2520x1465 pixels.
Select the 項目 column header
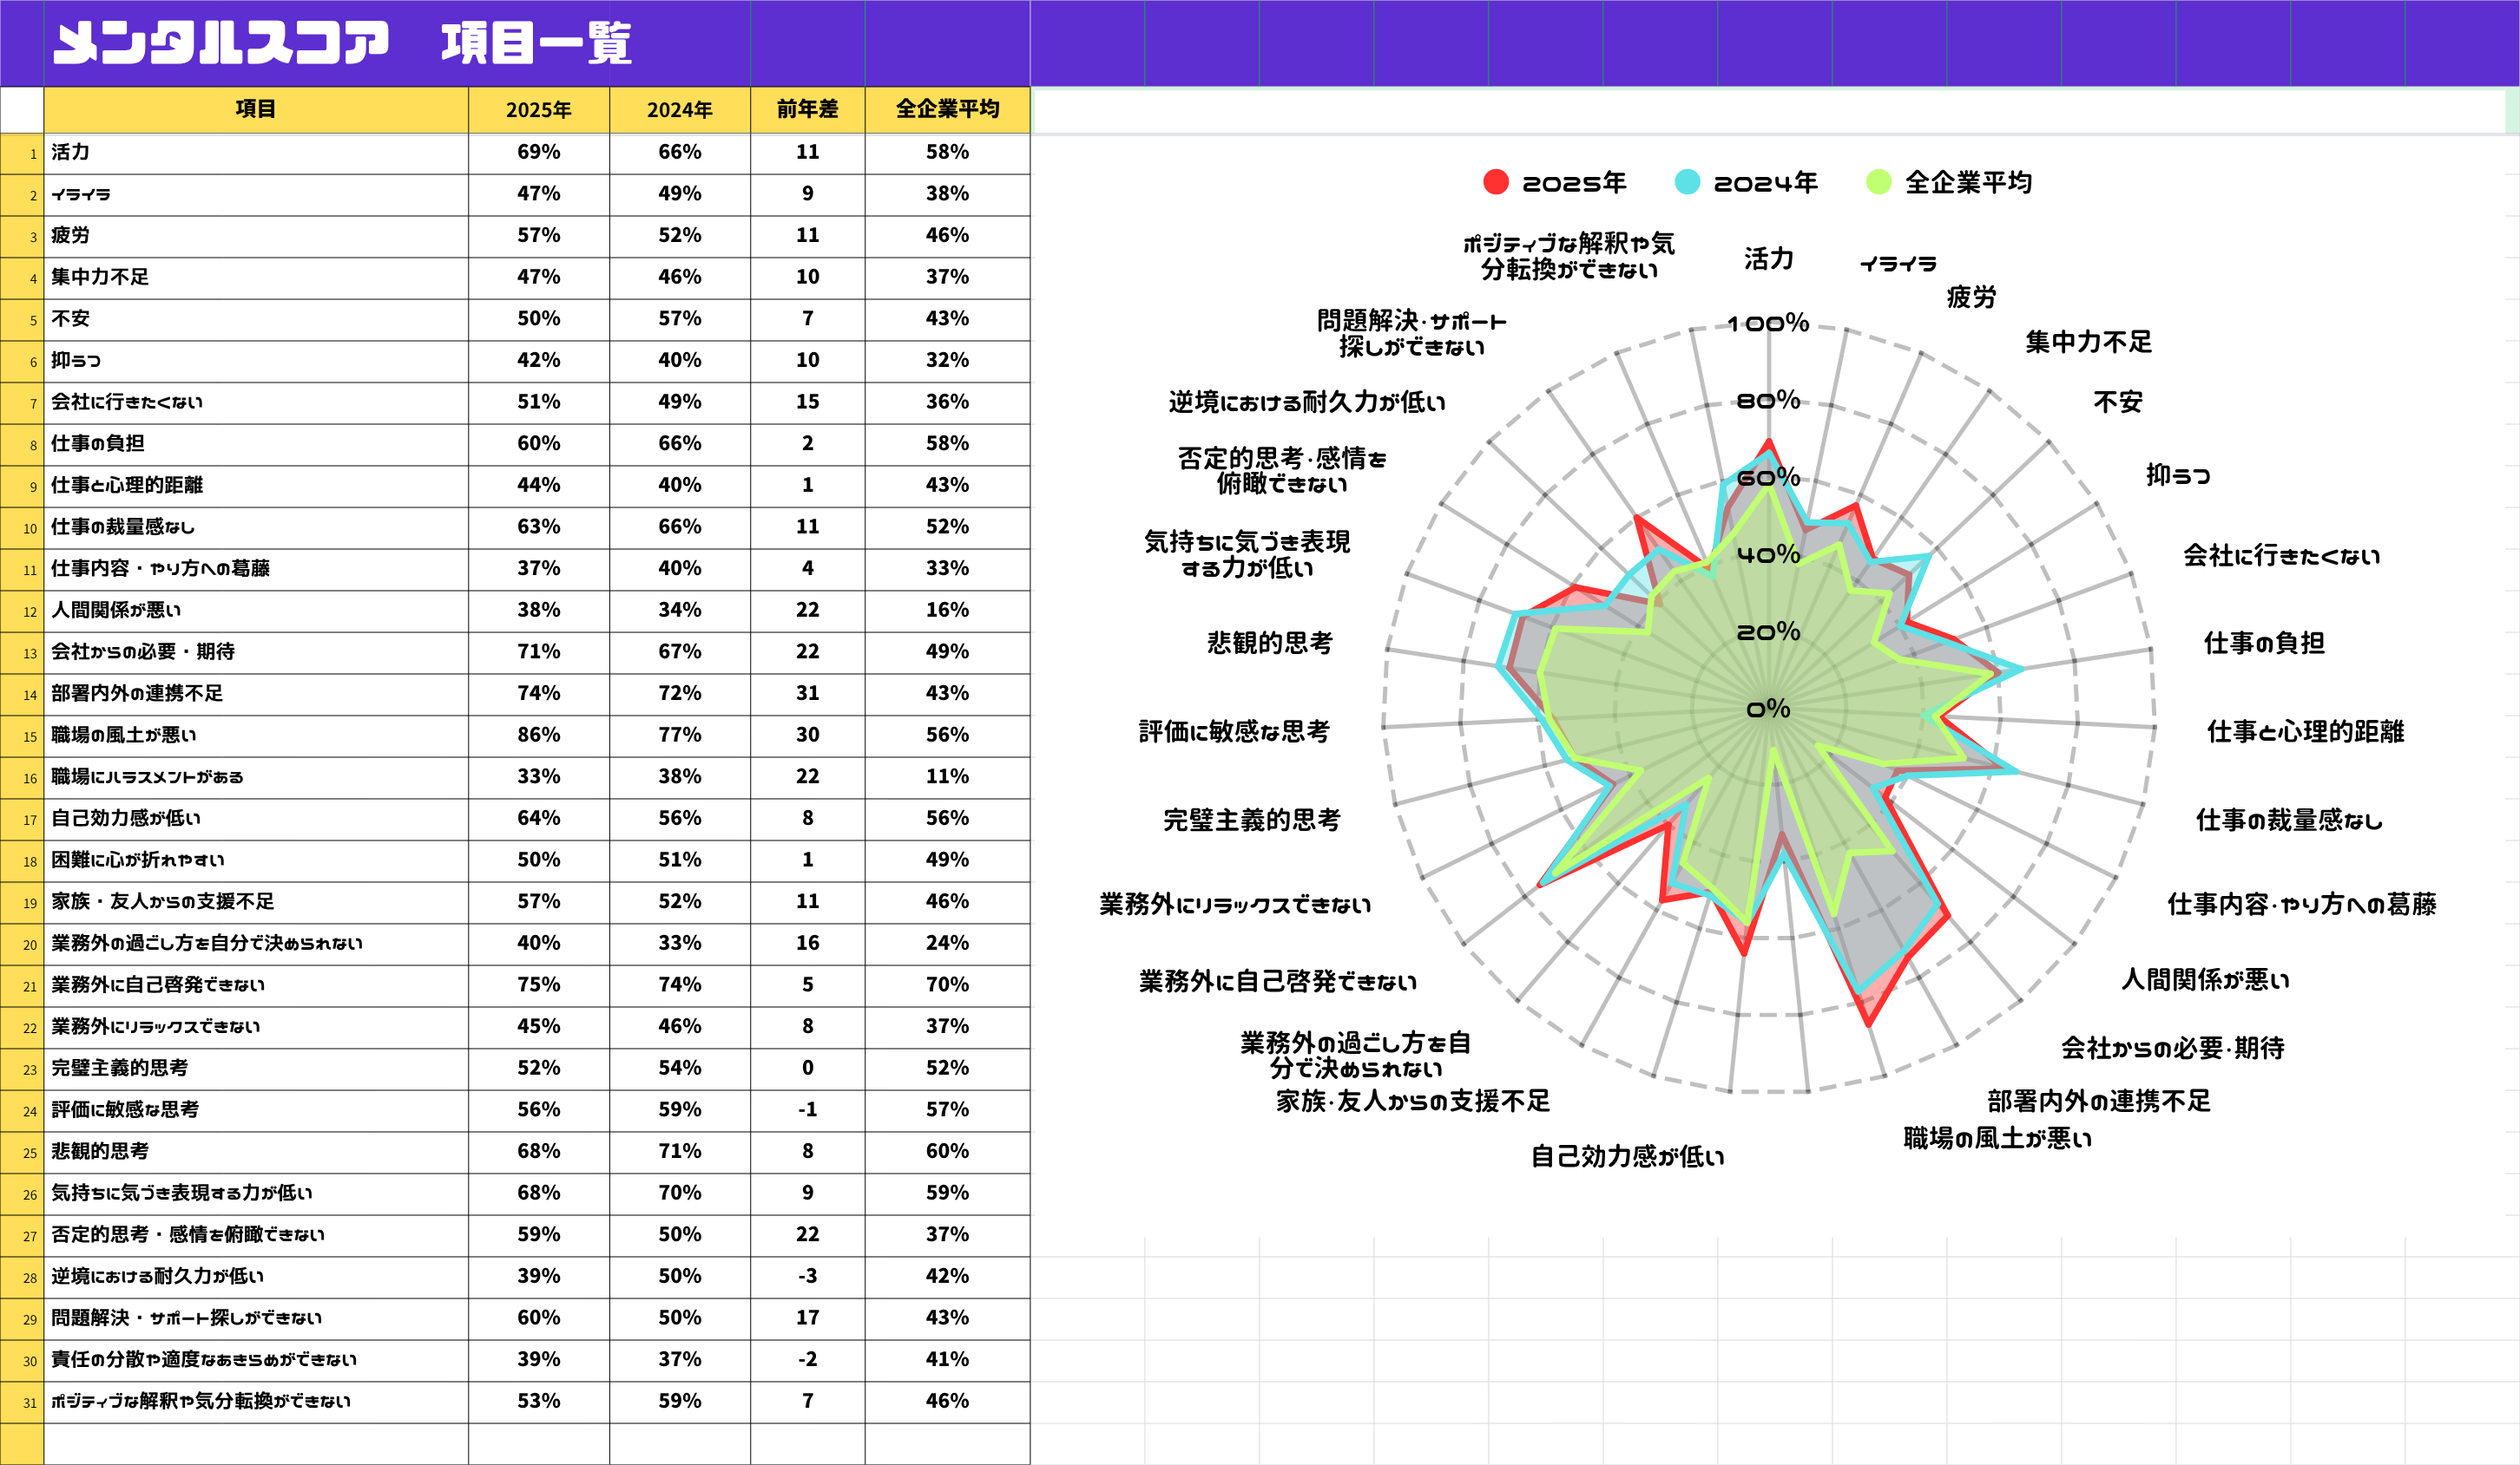[x=256, y=110]
